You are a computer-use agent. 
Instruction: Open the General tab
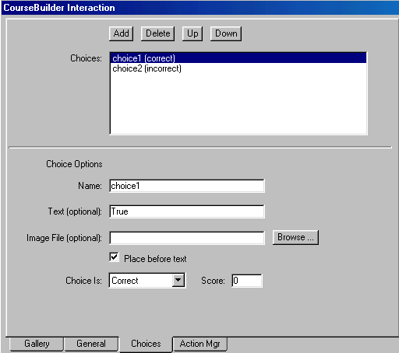coord(91,344)
